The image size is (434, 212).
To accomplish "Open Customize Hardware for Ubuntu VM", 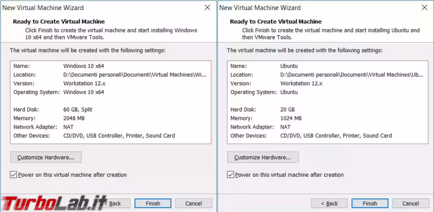I will pos(263,157).
